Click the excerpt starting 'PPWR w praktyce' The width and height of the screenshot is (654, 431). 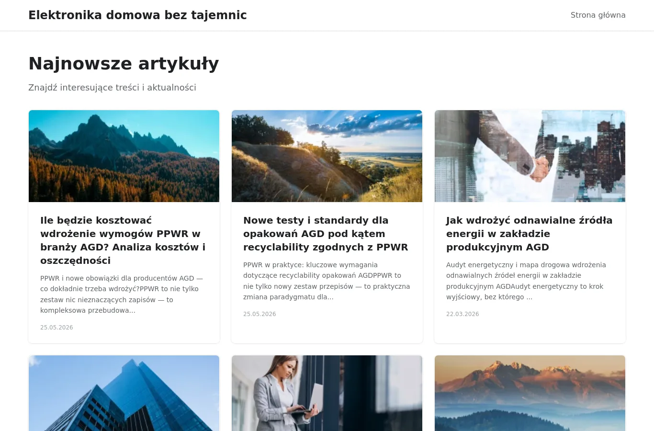[x=327, y=281]
